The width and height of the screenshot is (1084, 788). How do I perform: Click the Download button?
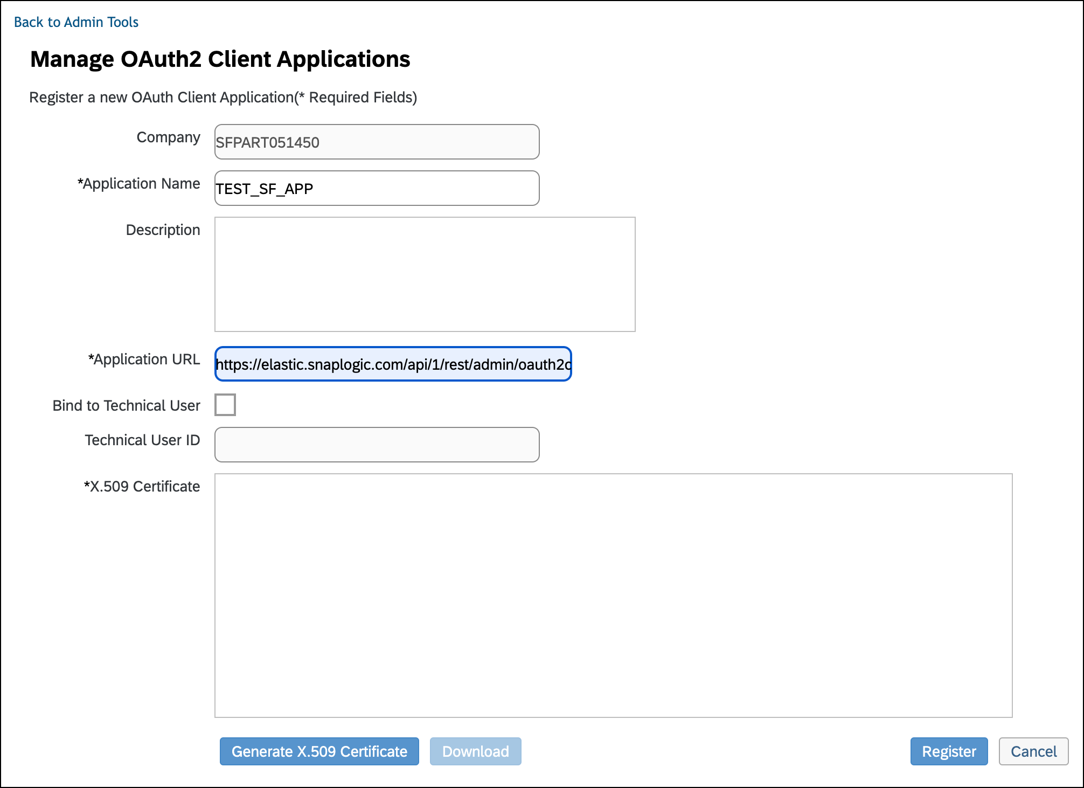(476, 751)
